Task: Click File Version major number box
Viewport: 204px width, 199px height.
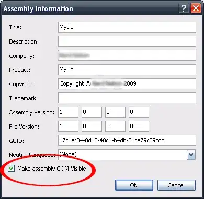Action: [68, 126]
